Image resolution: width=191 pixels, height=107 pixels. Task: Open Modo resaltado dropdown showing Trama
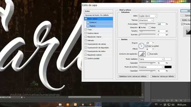tap(151, 59)
